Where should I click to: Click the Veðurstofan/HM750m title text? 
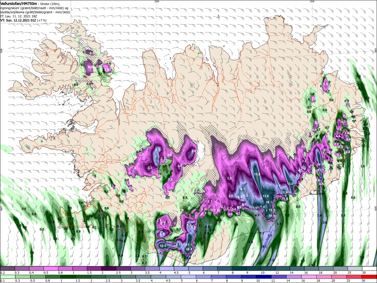[19, 4]
